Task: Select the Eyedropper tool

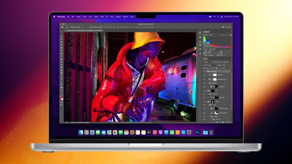Action: (x=62, y=51)
